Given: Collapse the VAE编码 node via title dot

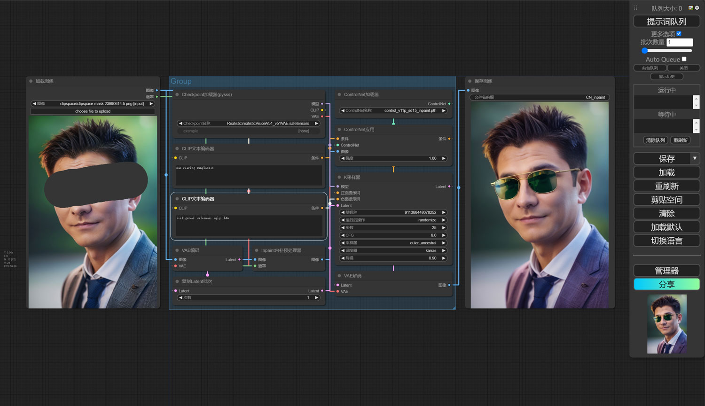Looking at the screenshot, I should [x=177, y=250].
